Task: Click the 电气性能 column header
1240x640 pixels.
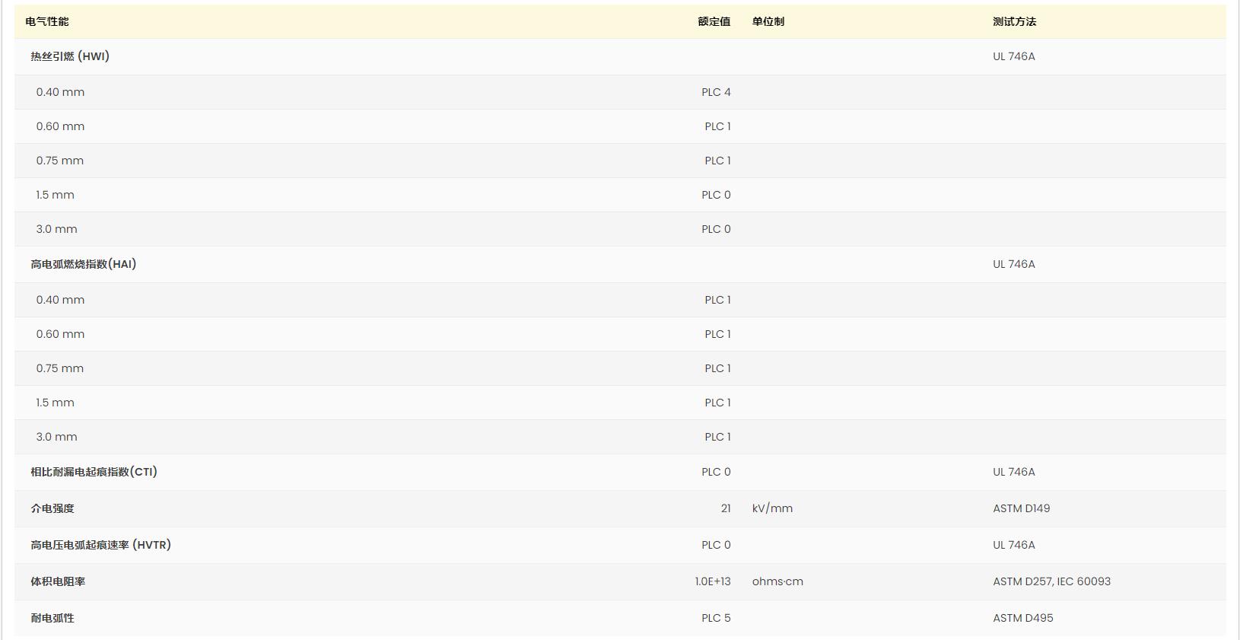Action: (47, 21)
